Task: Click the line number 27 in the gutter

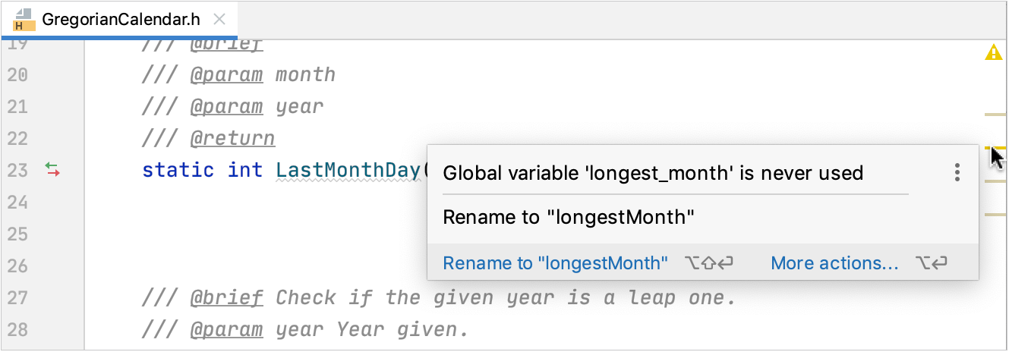Action: click(x=17, y=297)
